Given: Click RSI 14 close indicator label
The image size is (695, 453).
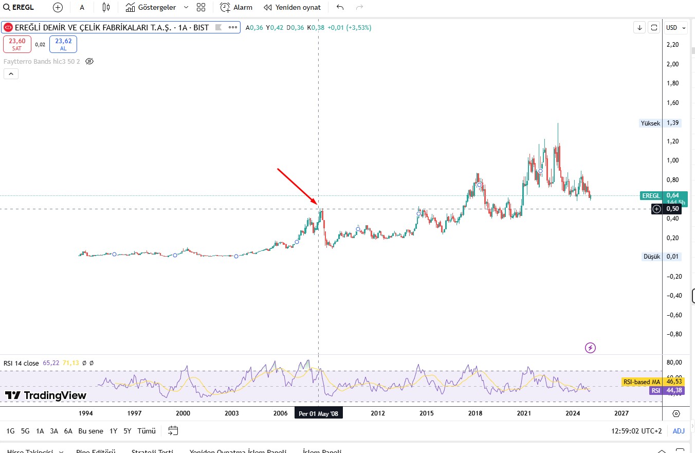Looking at the screenshot, I should (x=21, y=363).
